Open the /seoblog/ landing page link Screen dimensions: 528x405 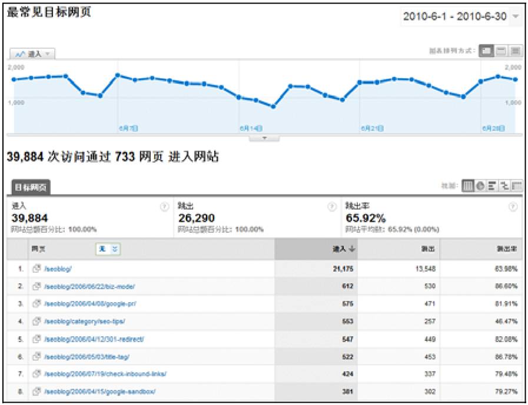[58, 269]
